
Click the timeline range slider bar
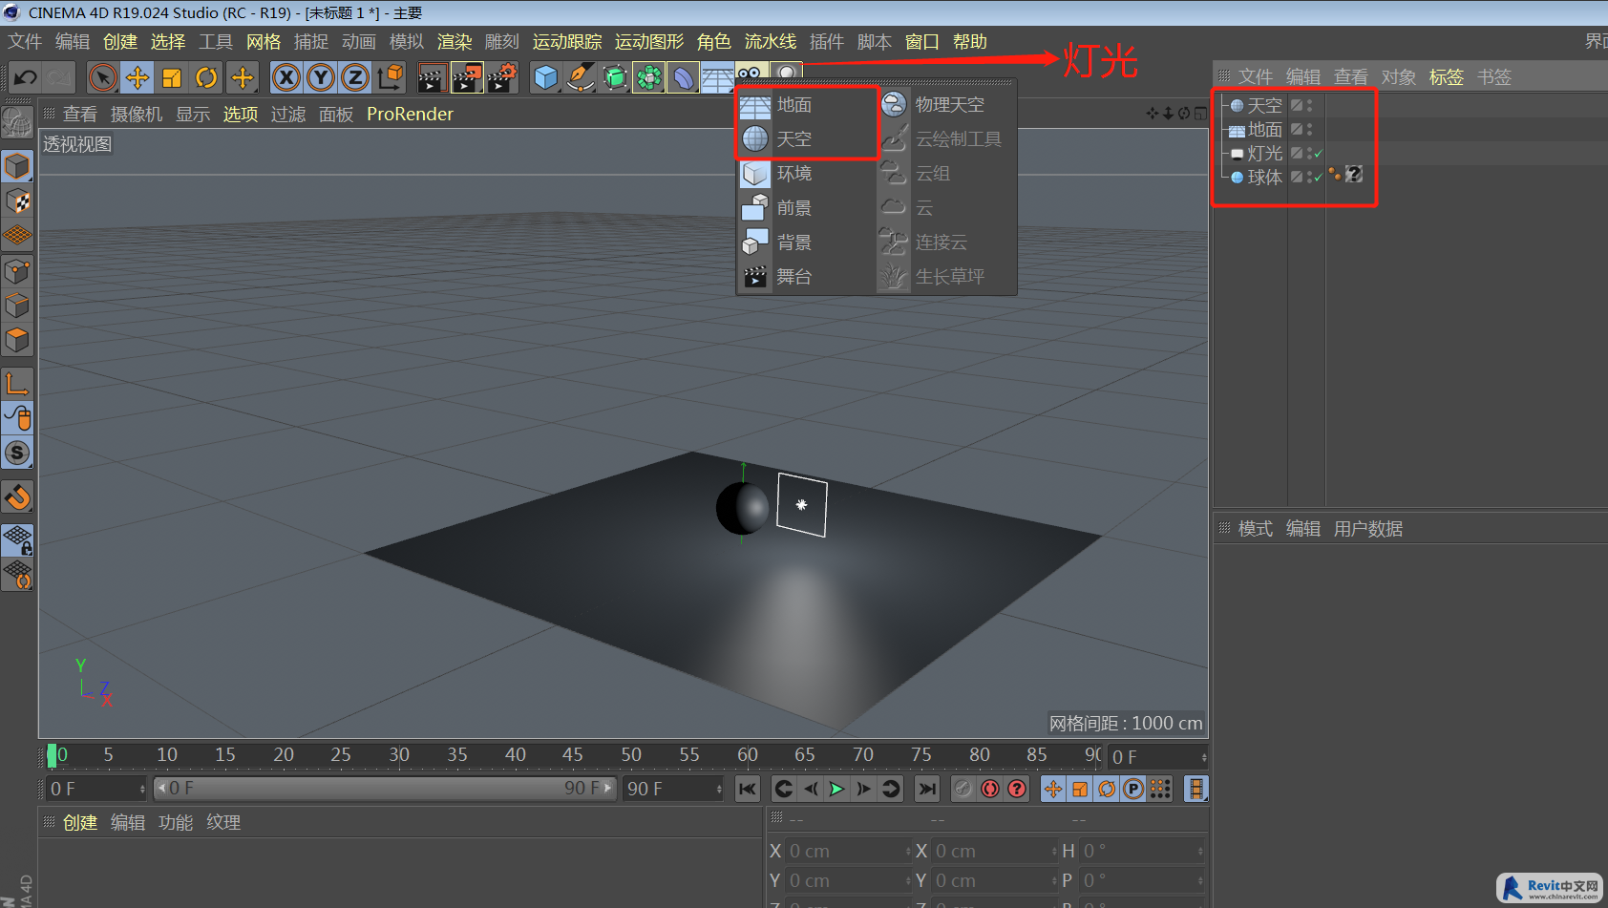pos(385,789)
